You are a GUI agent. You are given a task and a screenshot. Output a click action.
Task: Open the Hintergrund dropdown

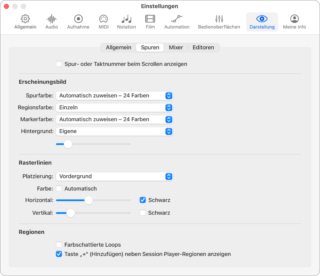click(x=115, y=131)
